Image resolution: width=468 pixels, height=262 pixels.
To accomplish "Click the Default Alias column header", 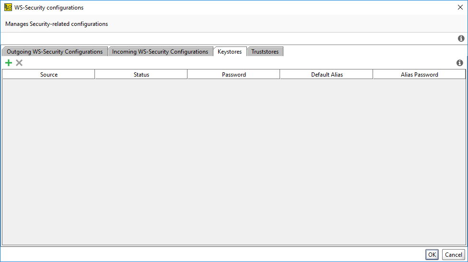I will coord(327,75).
